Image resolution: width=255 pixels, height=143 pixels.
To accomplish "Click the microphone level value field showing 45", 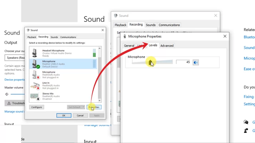I will 183,62.
